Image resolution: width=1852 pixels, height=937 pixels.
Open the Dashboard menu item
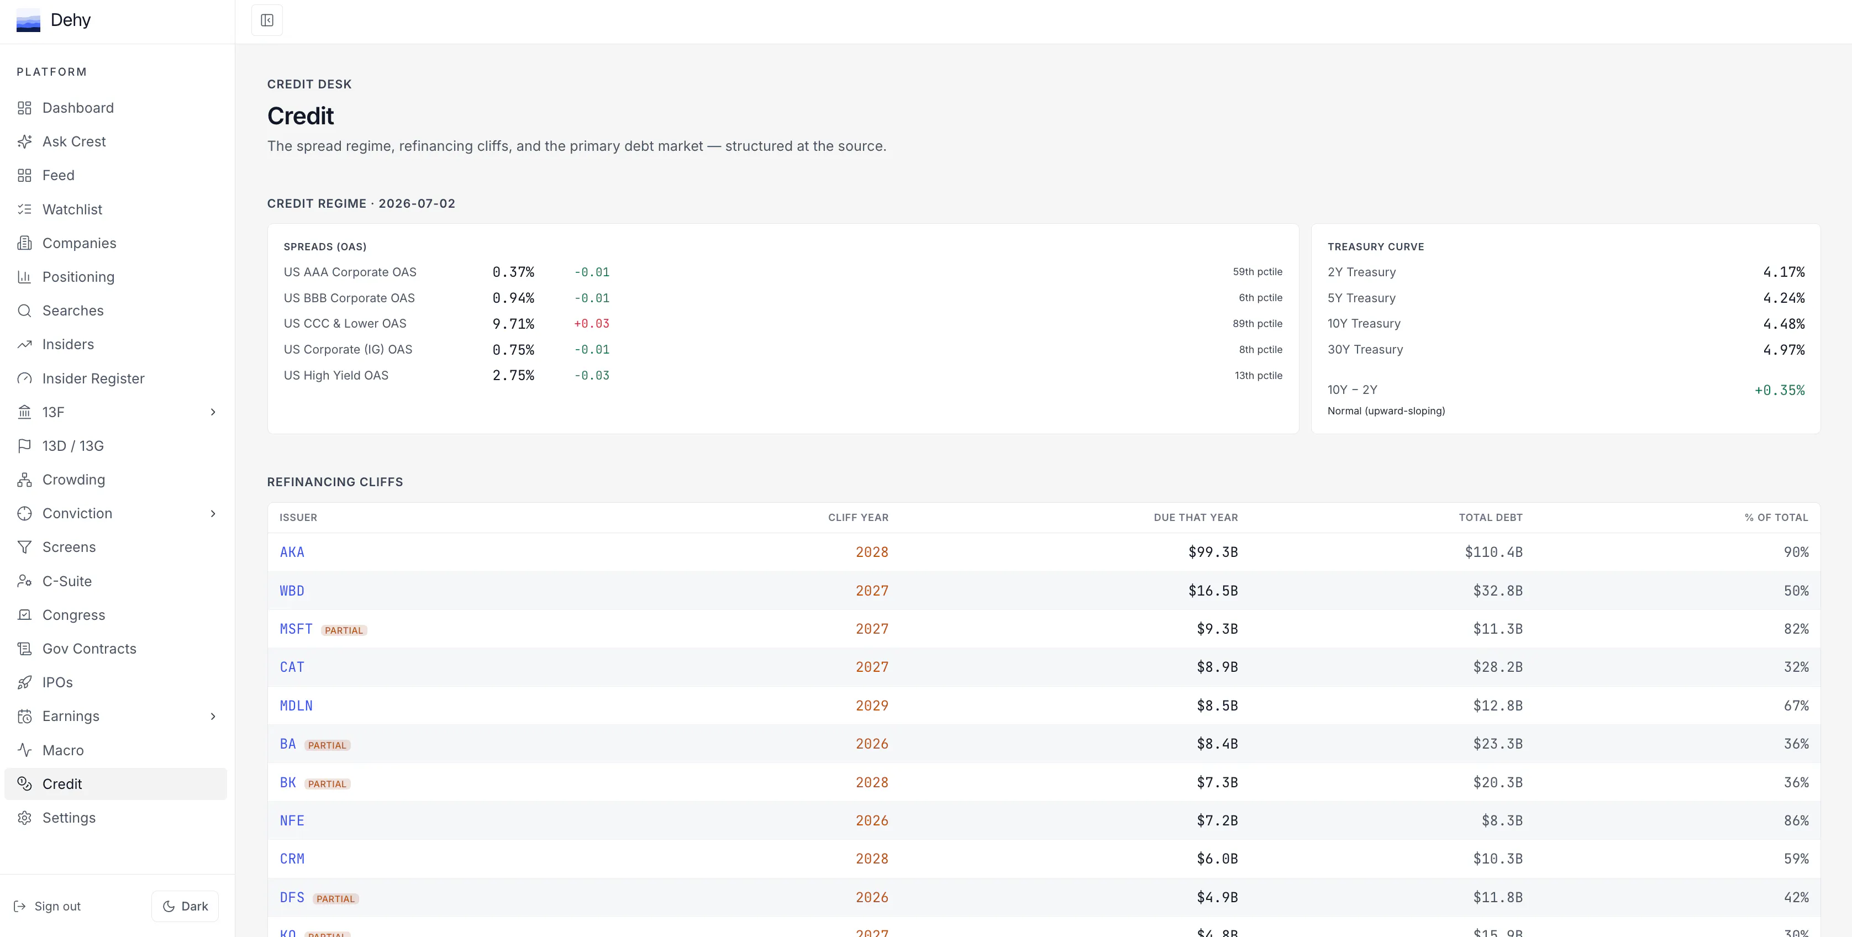coord(116,108)
